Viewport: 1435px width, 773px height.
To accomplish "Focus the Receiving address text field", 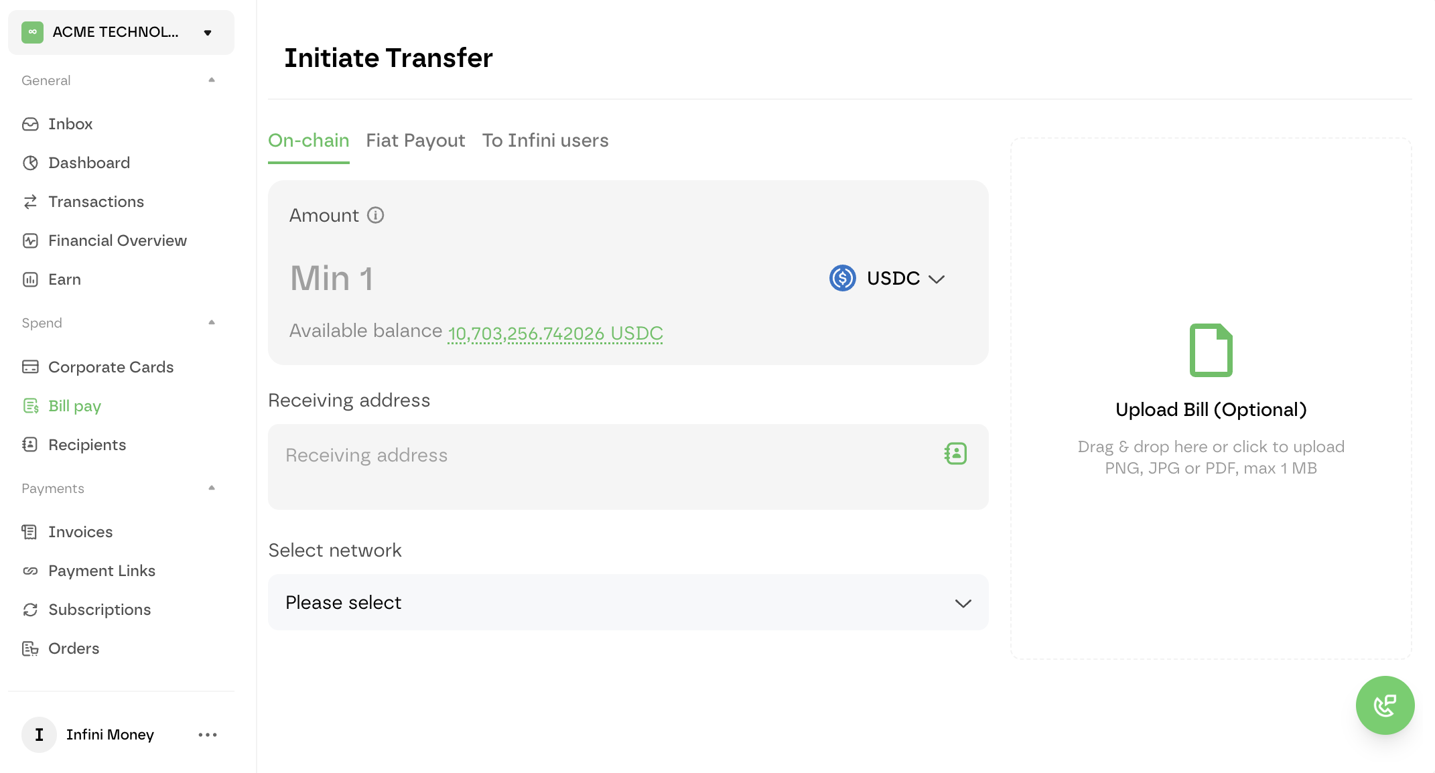I will (x=603, y=455).
